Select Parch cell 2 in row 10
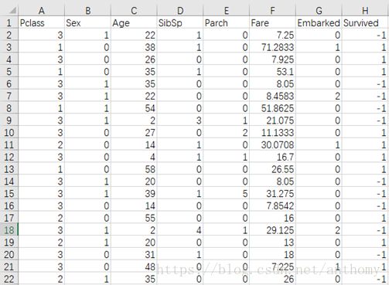 pos(226,133)
